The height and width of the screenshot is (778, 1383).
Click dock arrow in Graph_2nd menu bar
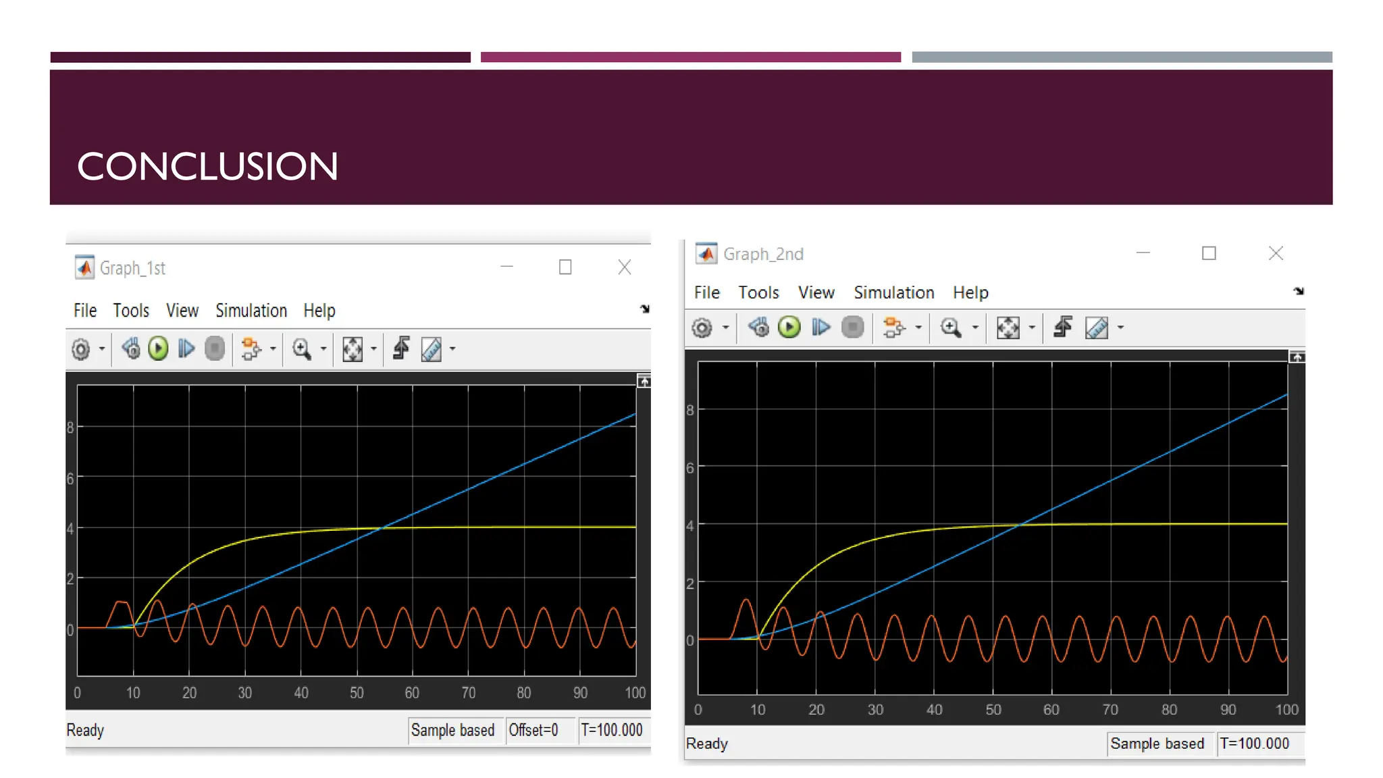[1299, 291]
